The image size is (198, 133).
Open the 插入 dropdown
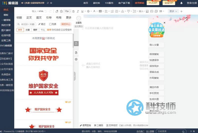click(x=141, y=11)
